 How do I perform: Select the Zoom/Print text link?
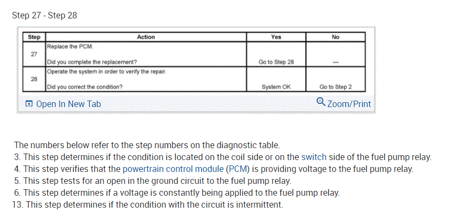[349, 104]
